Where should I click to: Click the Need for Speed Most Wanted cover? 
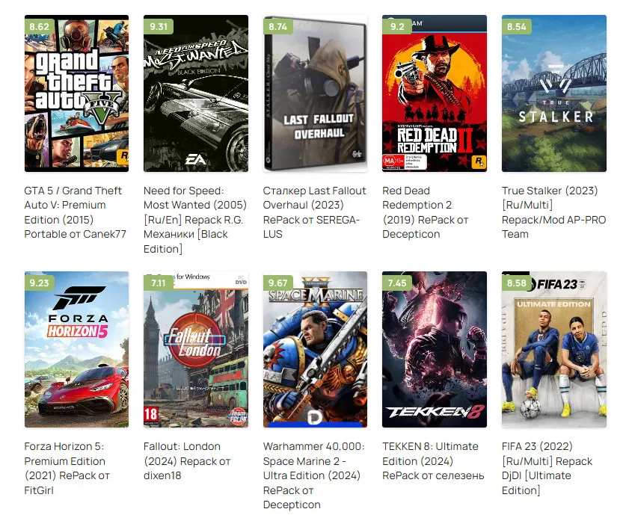[196, 93]
